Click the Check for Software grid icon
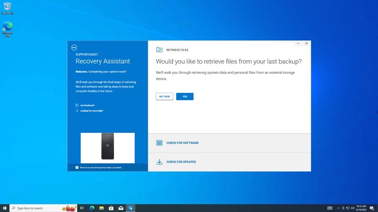Viewport: 378px width, 212px height. coord(159,143)
